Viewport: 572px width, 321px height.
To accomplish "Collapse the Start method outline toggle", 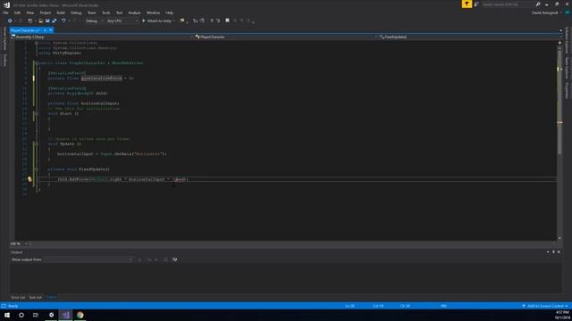I will [36, 113].
